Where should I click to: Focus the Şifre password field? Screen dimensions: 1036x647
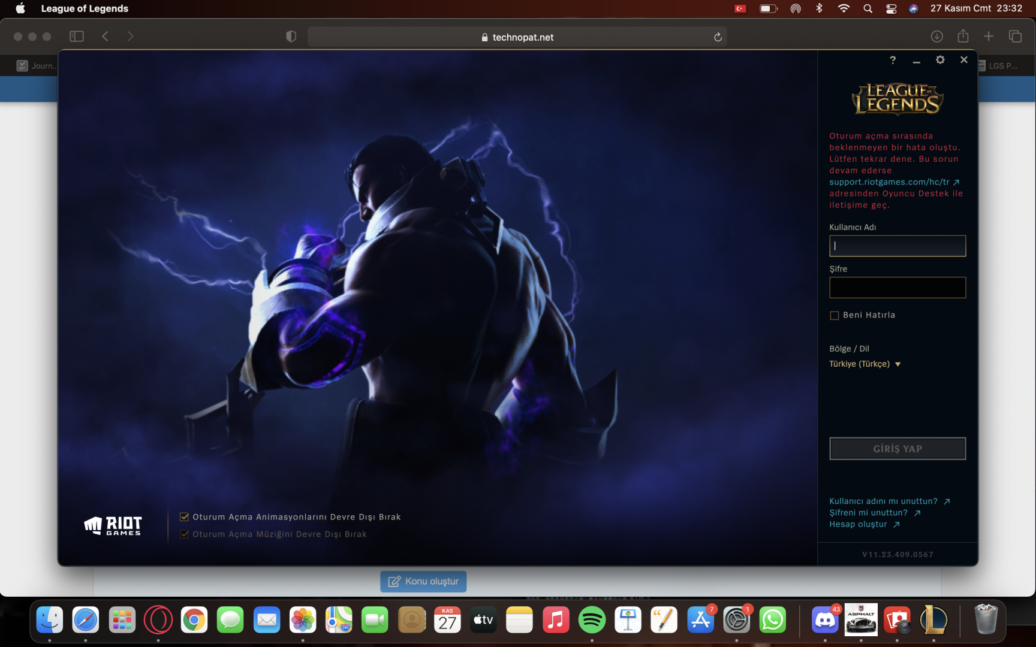pyautogui.click(x=898, y=288)
